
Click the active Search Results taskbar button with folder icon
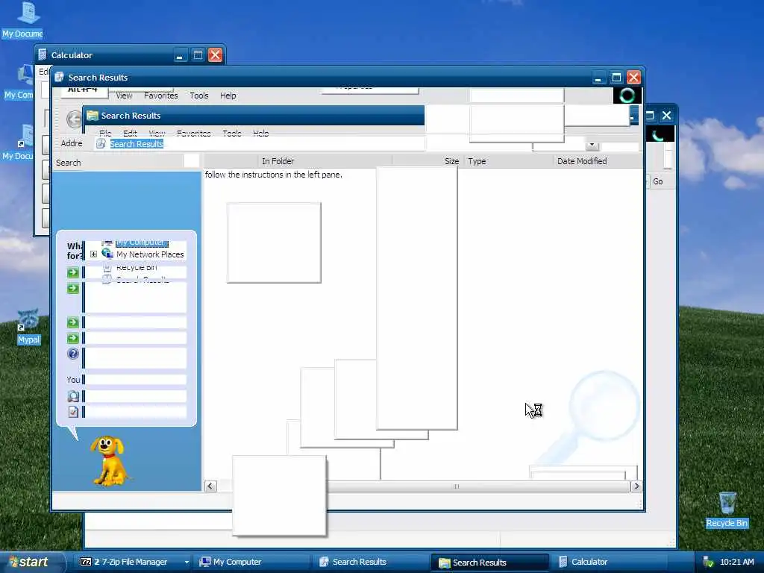[x=490, y=562]
